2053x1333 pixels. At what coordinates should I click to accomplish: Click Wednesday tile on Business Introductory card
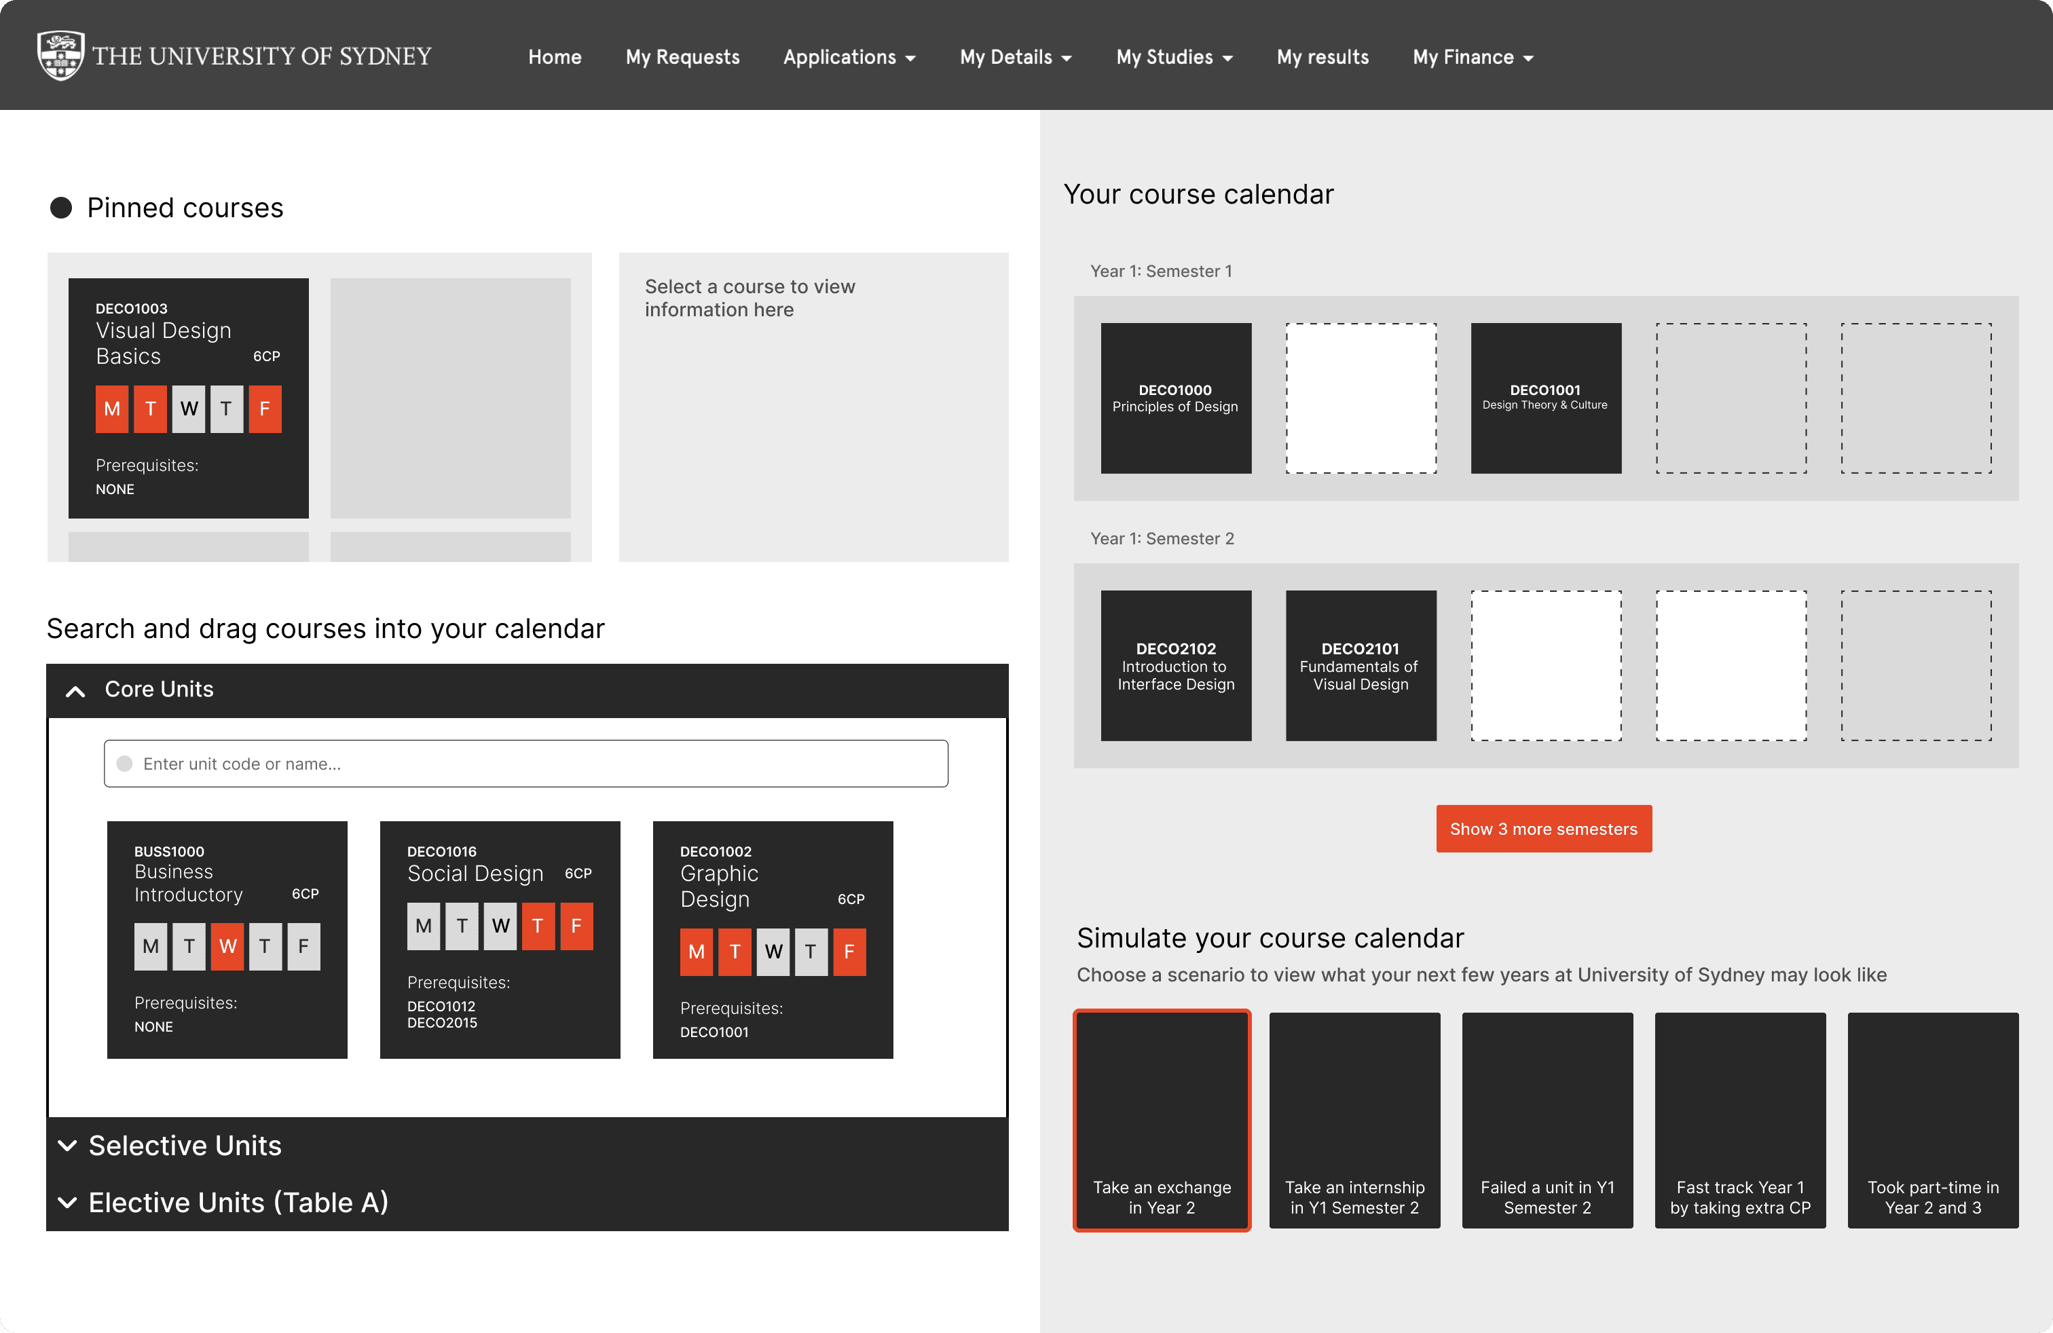pyautogui.click(x=227, y=947)
